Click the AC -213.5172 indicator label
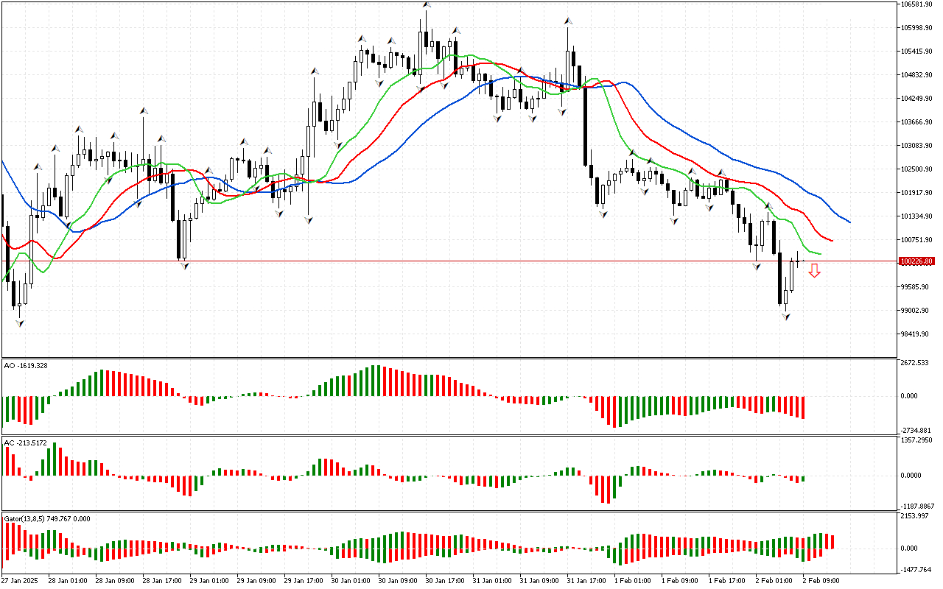943x589 pixels. (x=26, y=443)
